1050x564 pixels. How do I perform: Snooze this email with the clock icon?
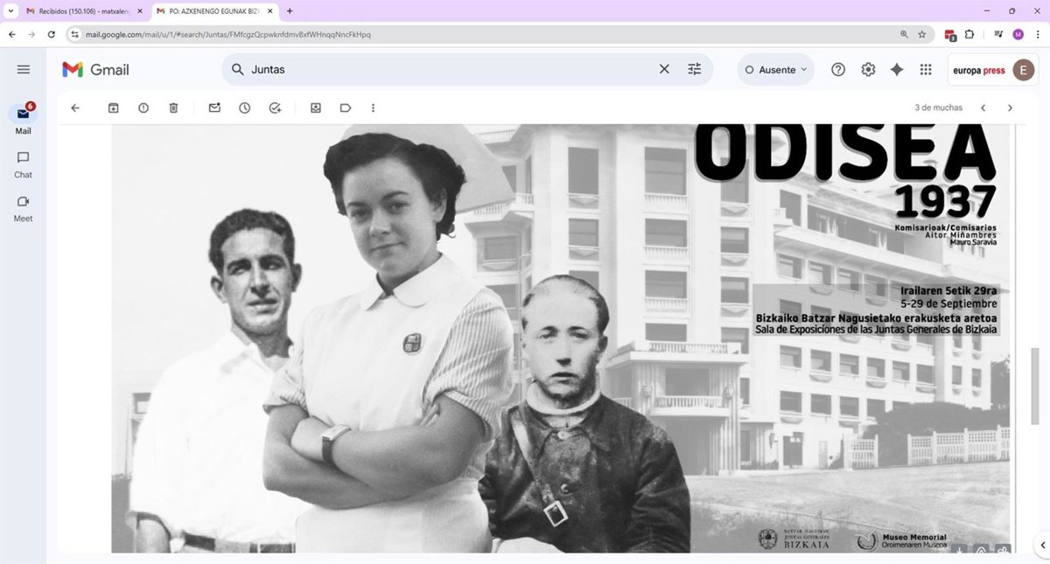[x=245, y=108]
